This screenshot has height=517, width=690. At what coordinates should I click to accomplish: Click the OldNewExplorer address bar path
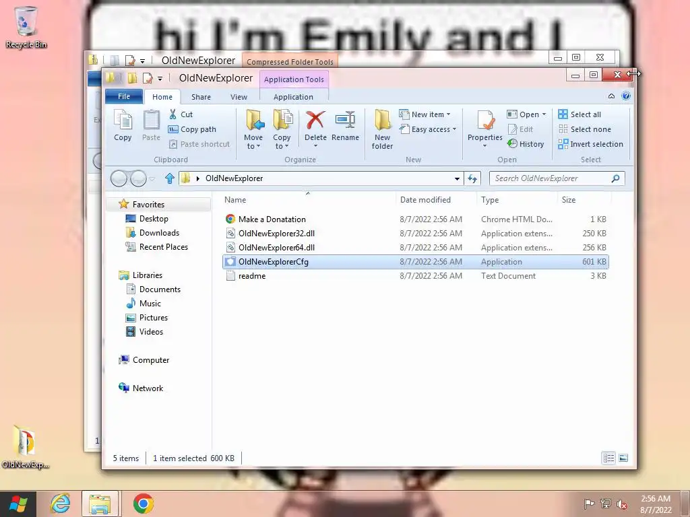point(234,178)
